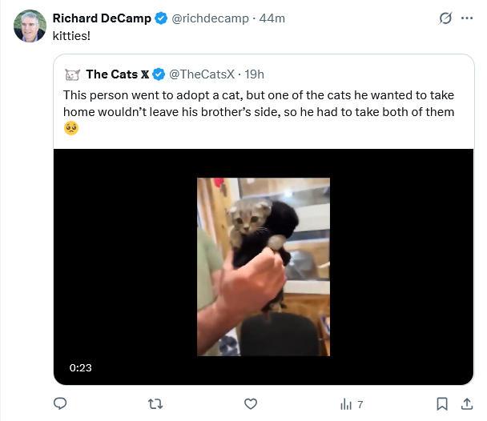Click the 0:23 video duration label
This screenshot has height=421, width=487.
[x=81, y=368]
